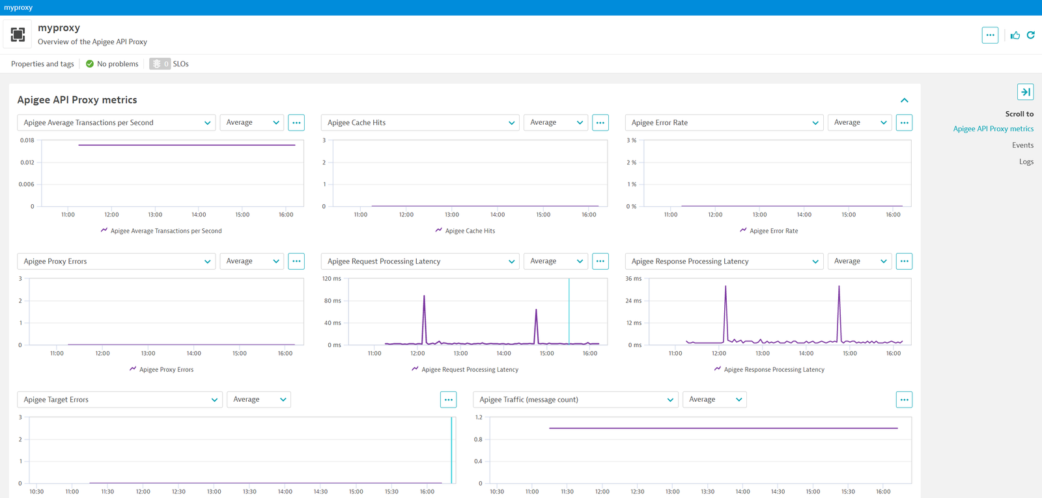Image resolution: width=1042 pixels, height=498 pixels.
Task: Open more options for Traffic message count chart
Action: pyautogui.click(x=904, y=400)
